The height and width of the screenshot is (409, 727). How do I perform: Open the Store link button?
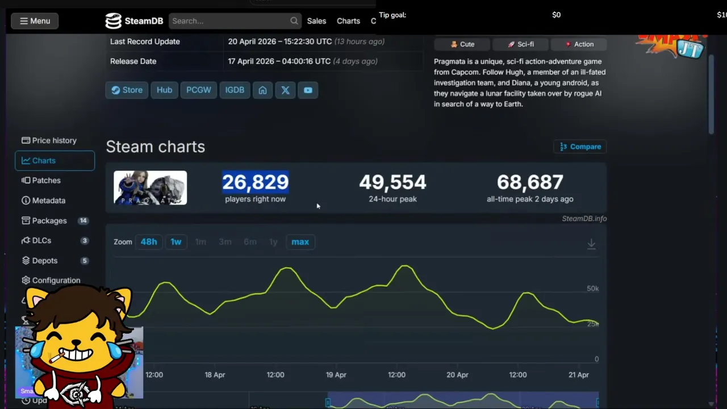(x=127, y=90)
